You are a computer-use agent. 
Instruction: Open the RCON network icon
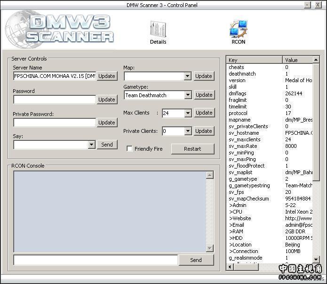[239, 32]
